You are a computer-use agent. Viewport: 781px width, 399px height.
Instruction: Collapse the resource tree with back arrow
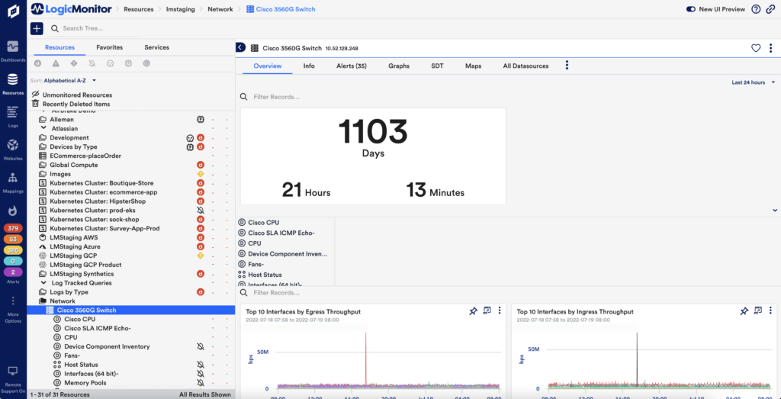(x=240, y=47)
